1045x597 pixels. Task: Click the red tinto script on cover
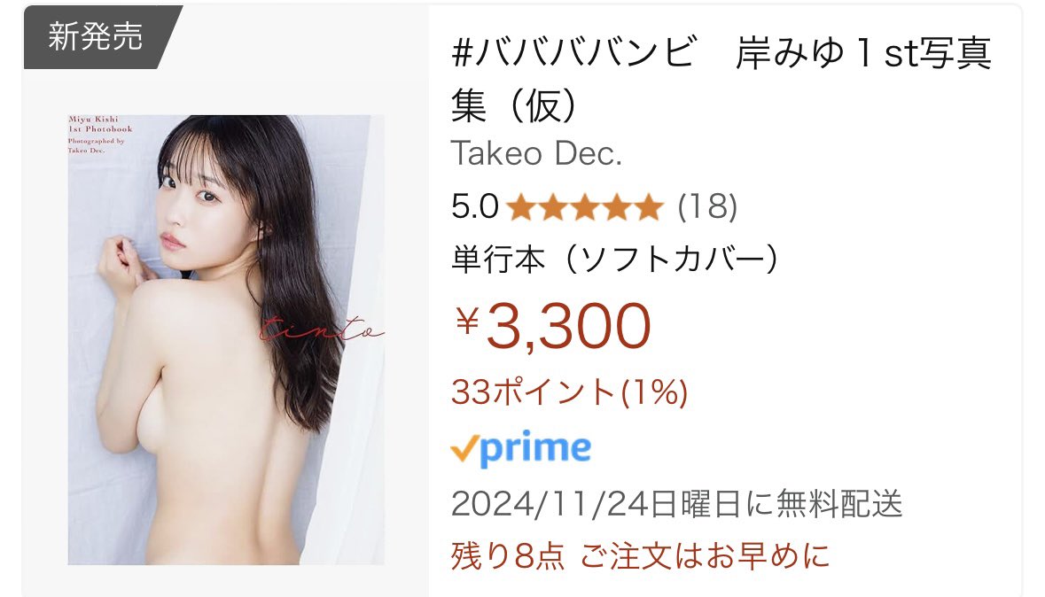(322, 327)
